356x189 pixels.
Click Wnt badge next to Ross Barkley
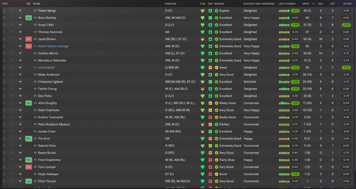(28, 18)
